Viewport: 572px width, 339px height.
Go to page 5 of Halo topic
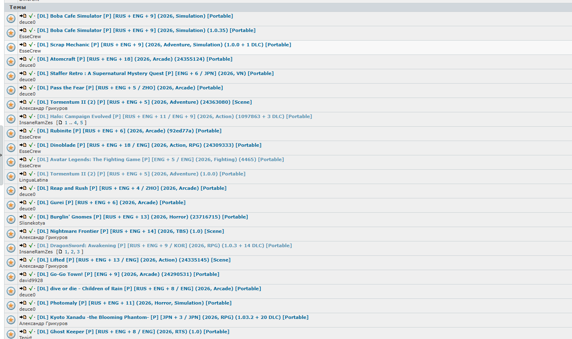pos(81,123)
